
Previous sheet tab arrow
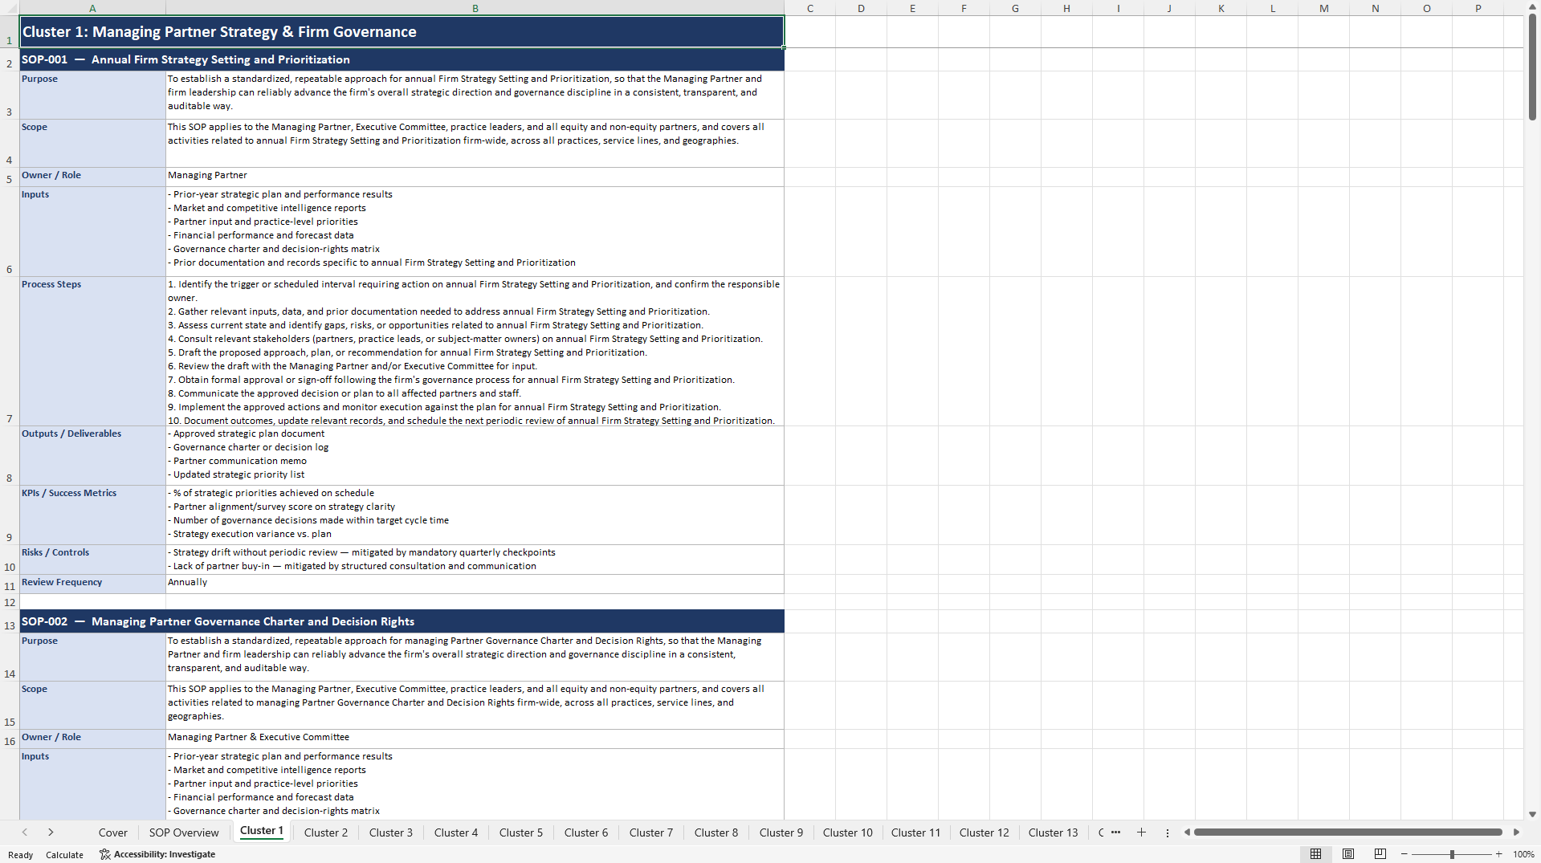click(x=25, y=832)
